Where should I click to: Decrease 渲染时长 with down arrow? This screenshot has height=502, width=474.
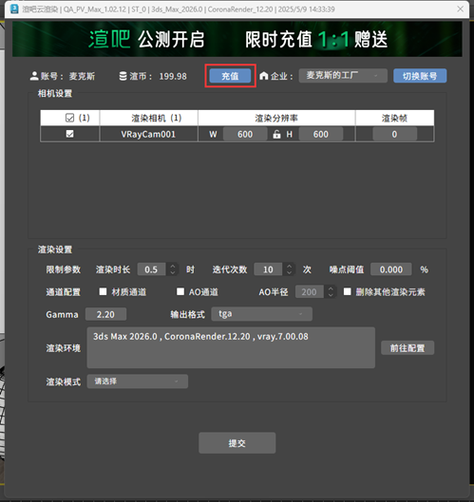tap(173, 272)
